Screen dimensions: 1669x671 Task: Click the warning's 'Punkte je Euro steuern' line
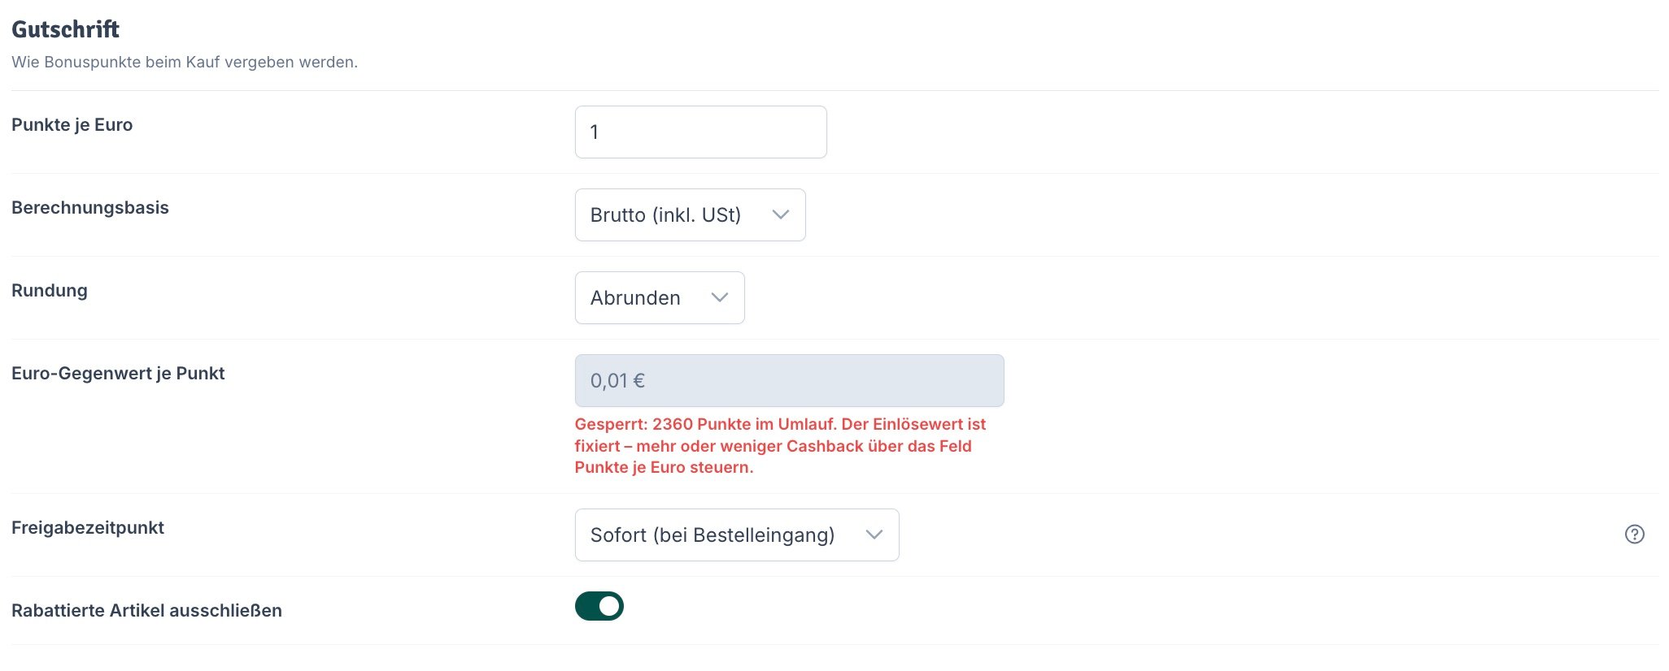[x=664, y=467]
